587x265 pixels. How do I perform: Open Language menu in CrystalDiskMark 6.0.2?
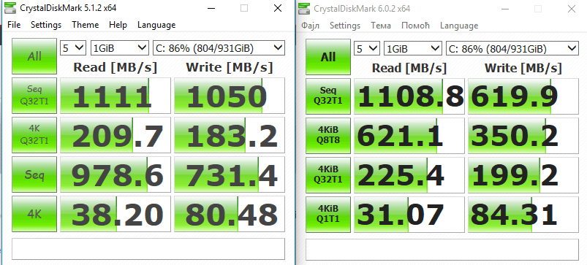(x=459, y=26)
